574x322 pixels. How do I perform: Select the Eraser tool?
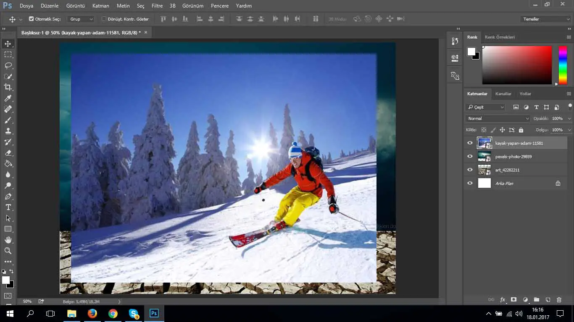coord(8,153)
